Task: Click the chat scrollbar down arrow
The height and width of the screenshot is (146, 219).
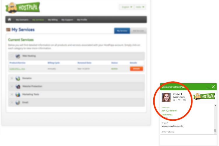Action: pyautogui.click(x=215, y=133)
